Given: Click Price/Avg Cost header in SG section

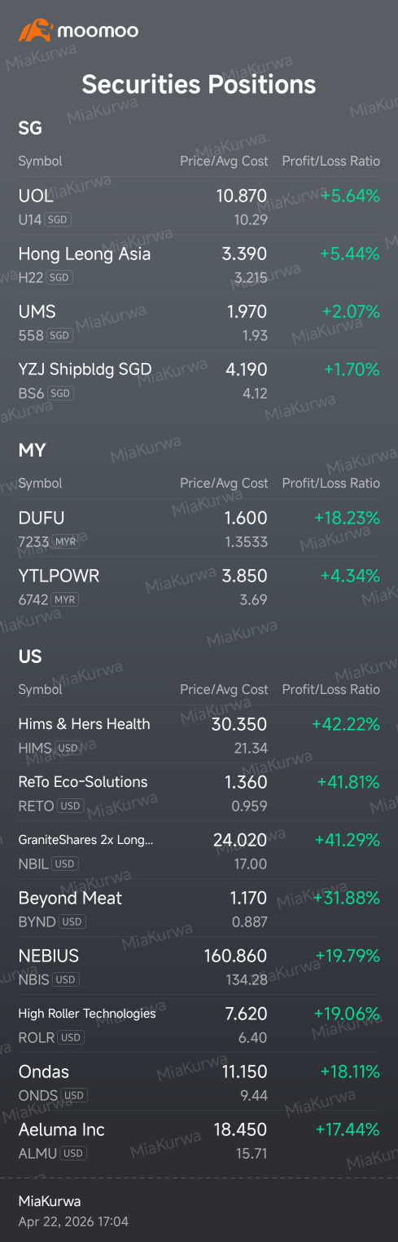Looking at the screenshot, I should (224, 161).
